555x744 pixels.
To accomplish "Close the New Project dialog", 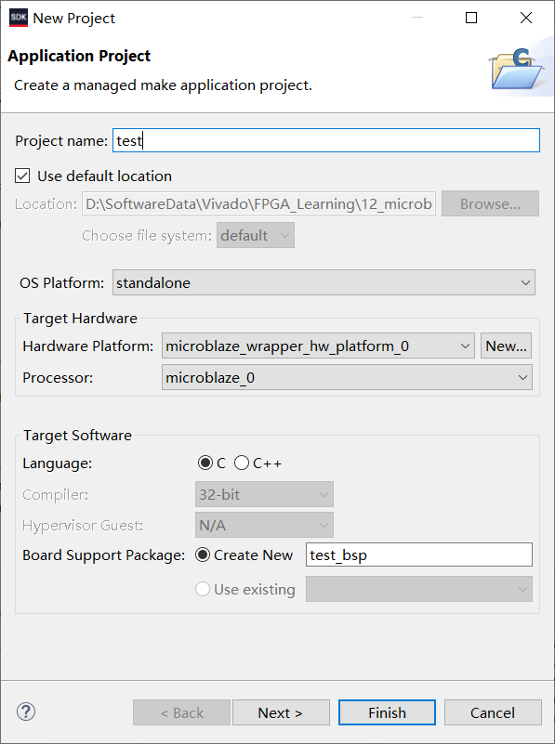I will 526,18.
